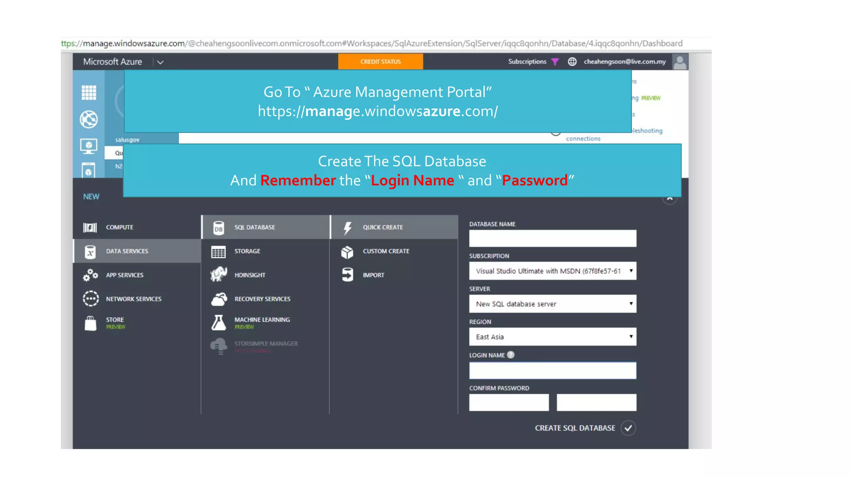Click the Microsoft Azure logo text
The height and width of the screenshot is (478, 850).
112,62
